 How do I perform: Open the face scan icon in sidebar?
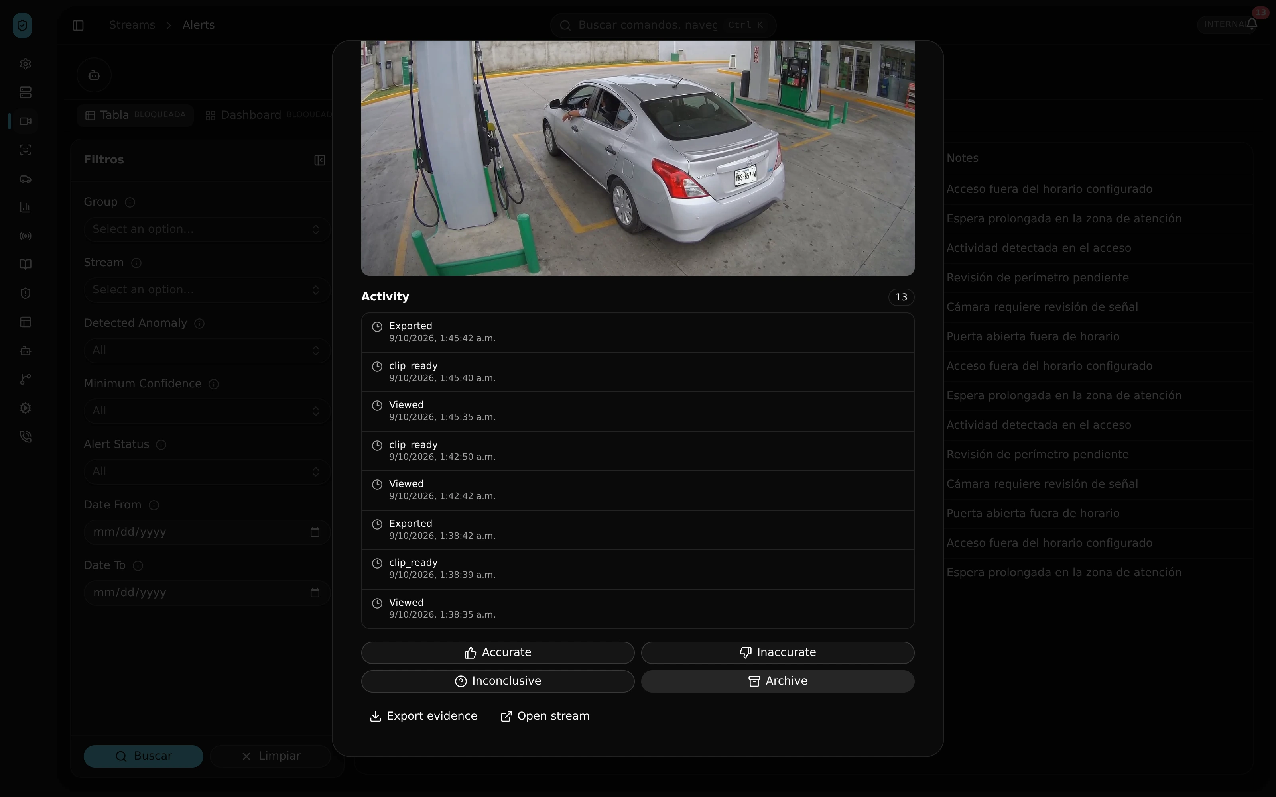click(x=25, y=150)
